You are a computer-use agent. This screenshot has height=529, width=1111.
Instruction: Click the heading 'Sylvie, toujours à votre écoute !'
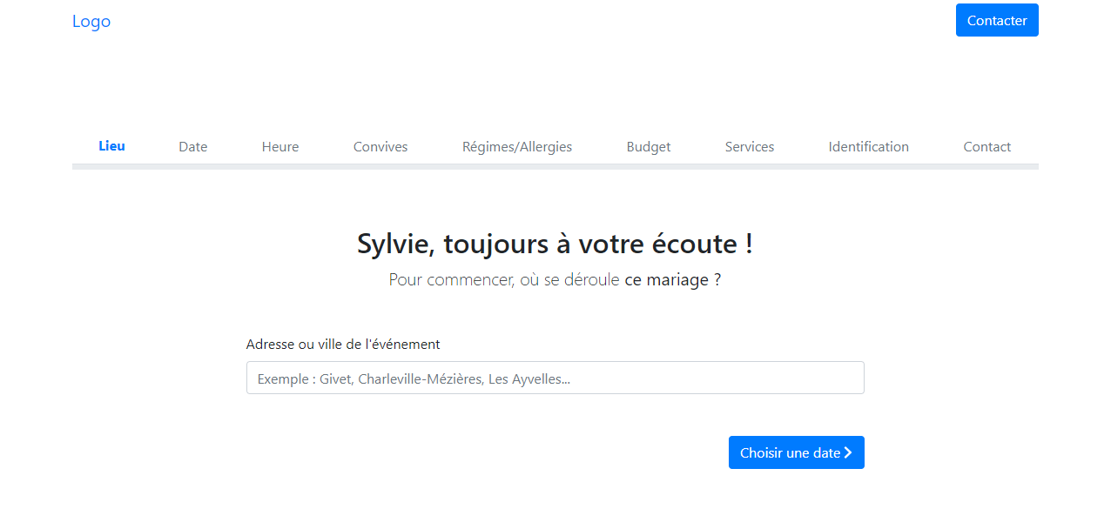coord(555,244)
